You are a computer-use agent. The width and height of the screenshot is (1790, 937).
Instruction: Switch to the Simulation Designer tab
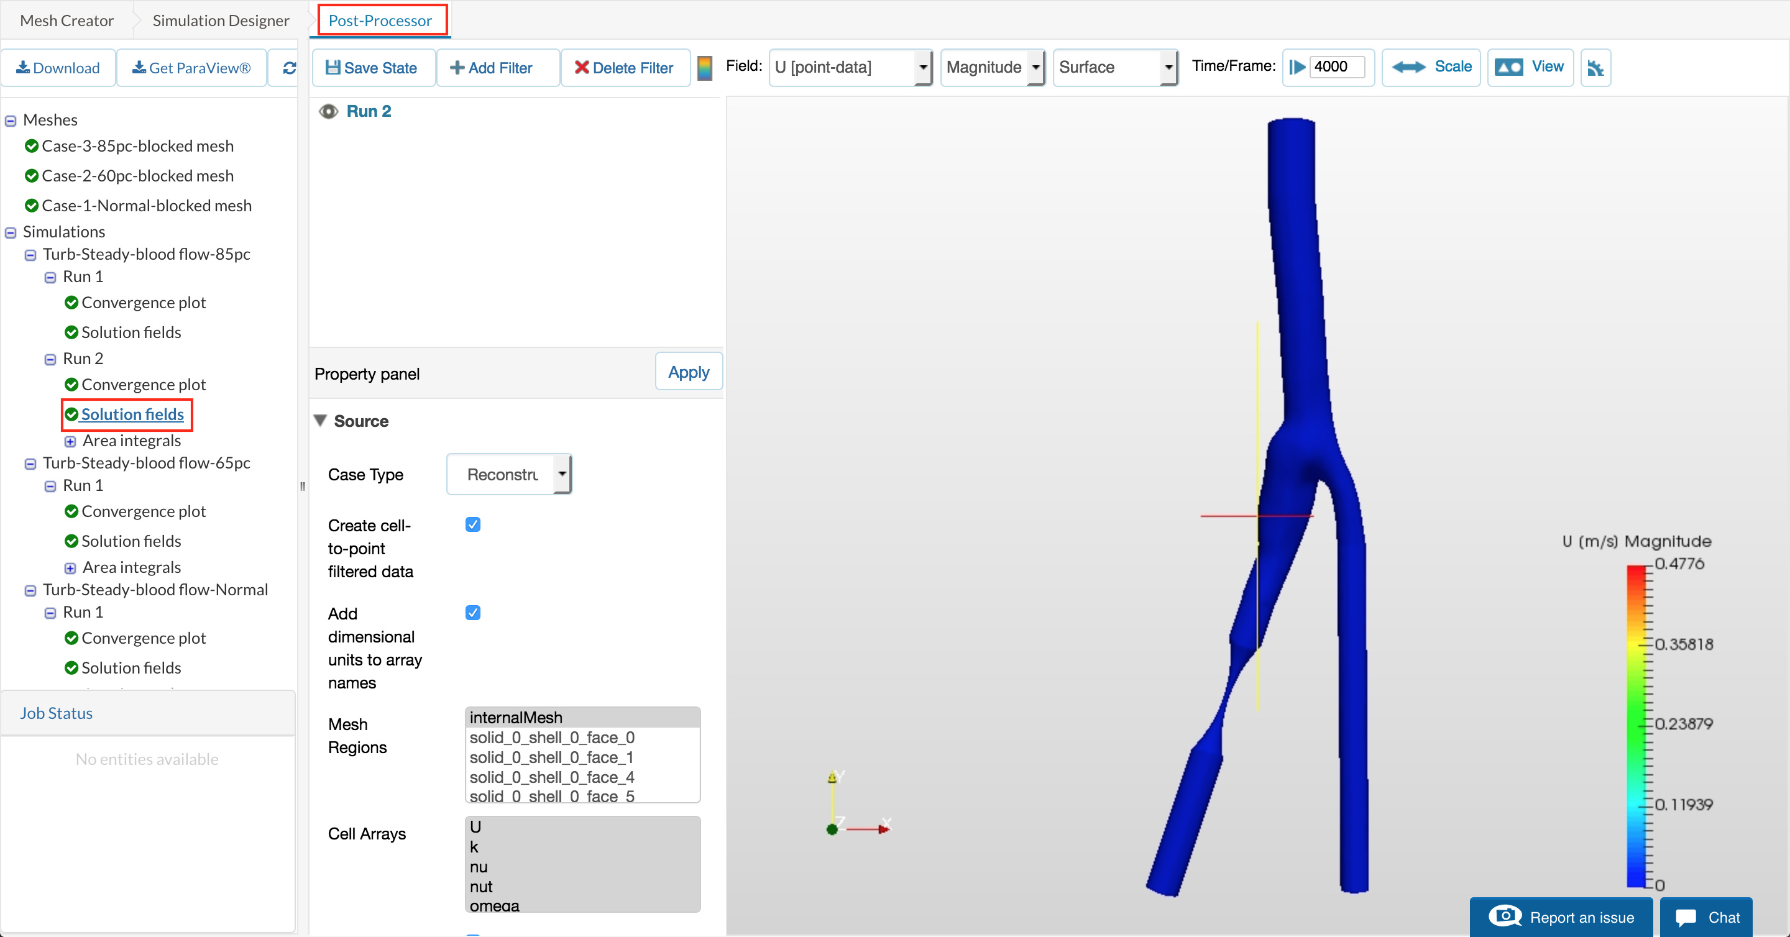tap(220, 20)
